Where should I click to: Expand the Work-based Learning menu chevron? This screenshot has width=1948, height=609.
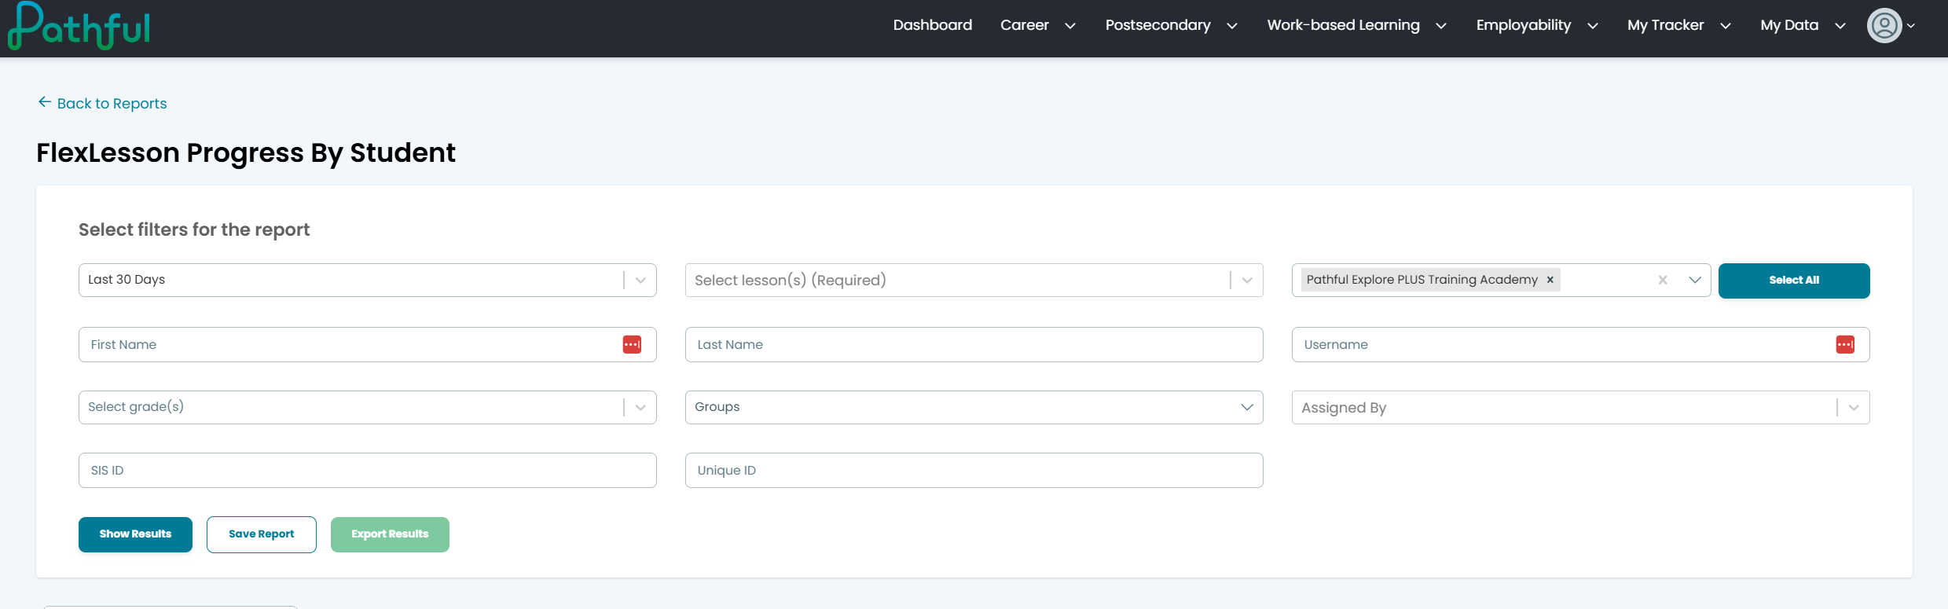(1441, 26)
